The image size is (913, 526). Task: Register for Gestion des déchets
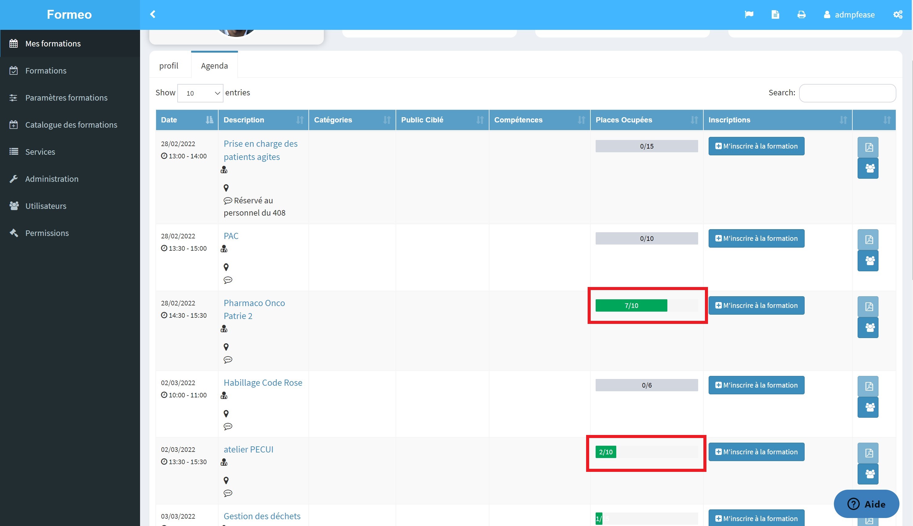[756, 518]
